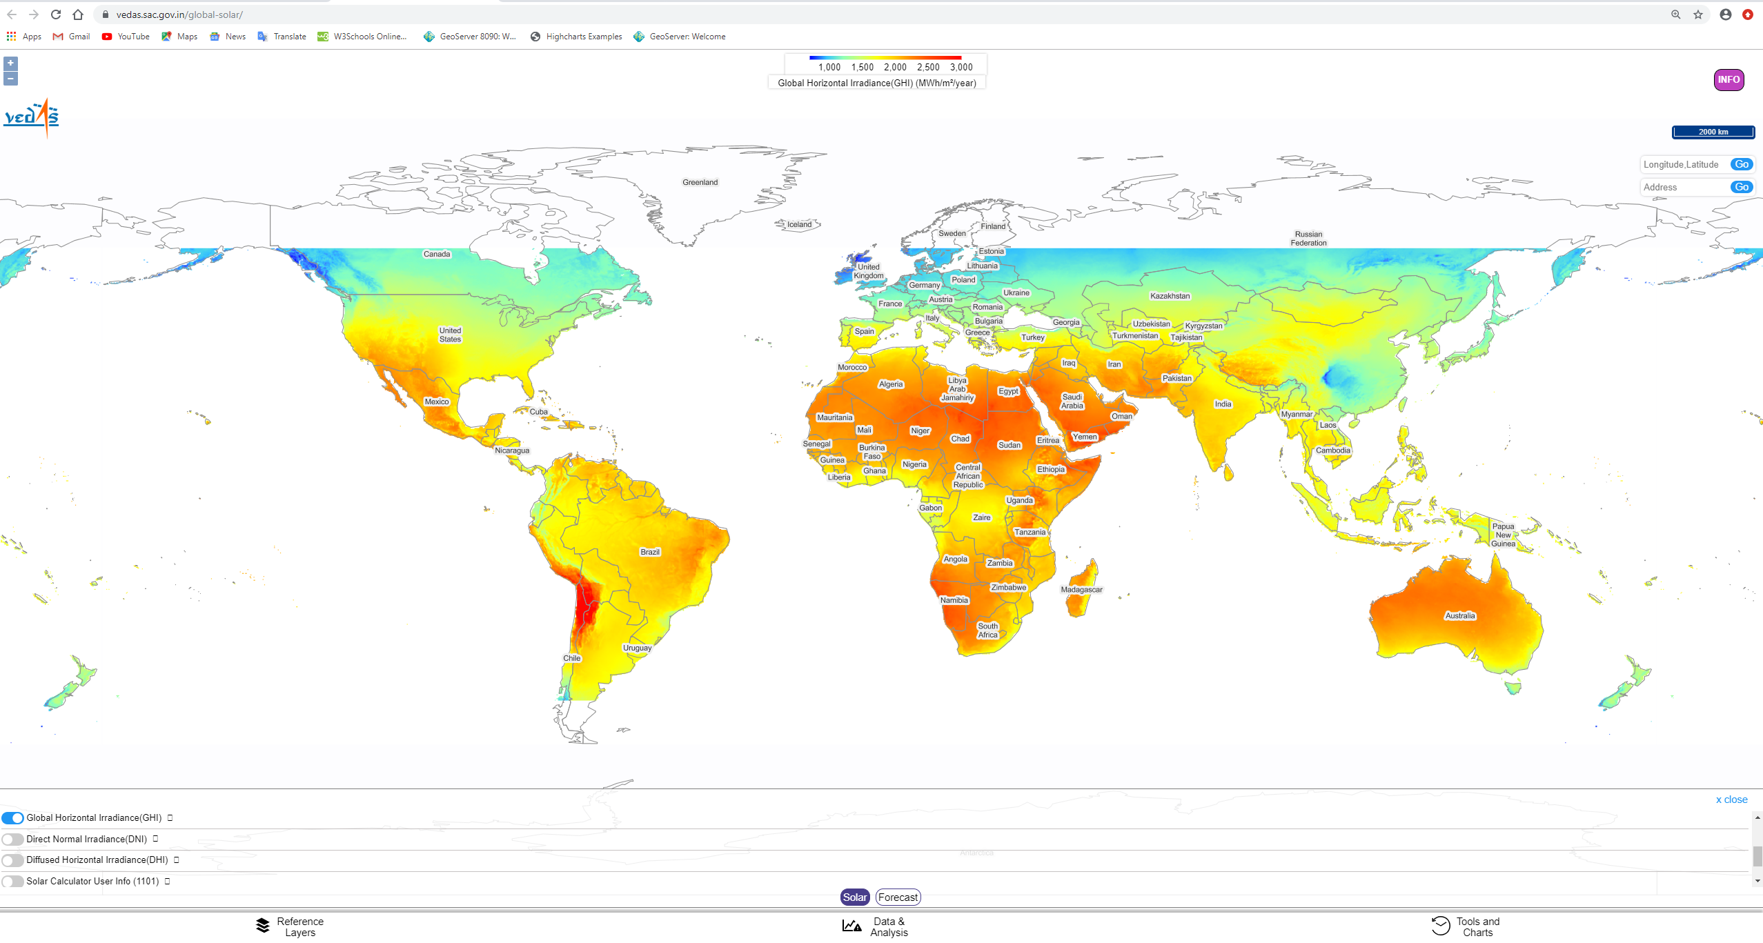This screenshot has height=943, width=1763.
Task: Reload the page in browser
Action: point(56,14)
